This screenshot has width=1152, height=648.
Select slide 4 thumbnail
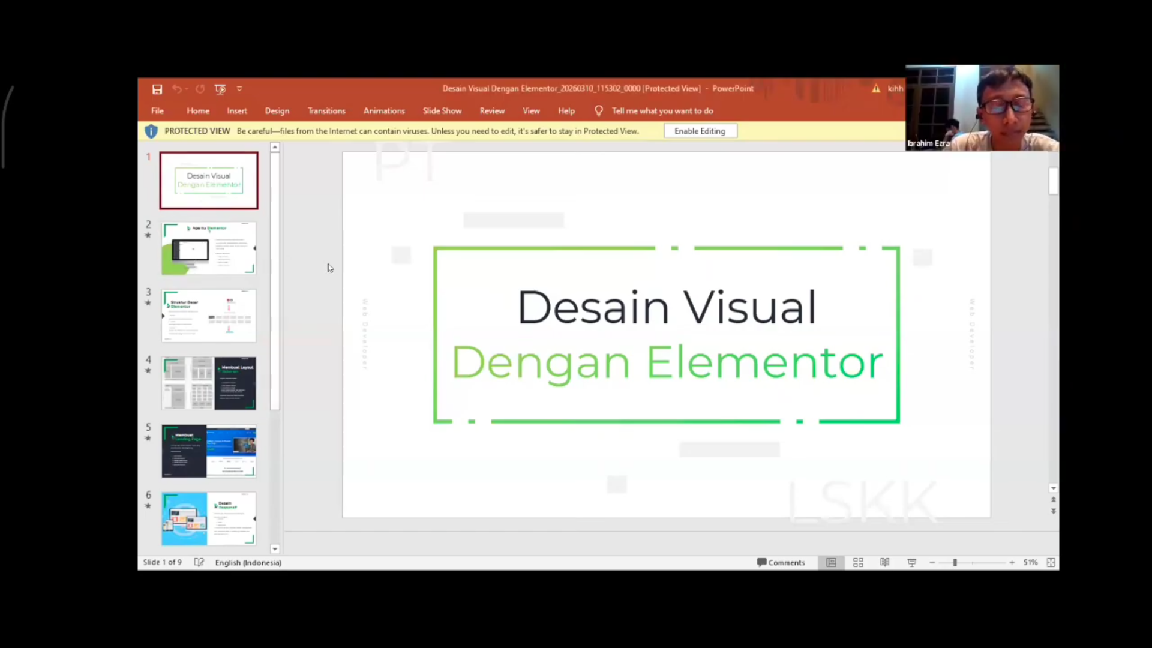coord(209,383)
